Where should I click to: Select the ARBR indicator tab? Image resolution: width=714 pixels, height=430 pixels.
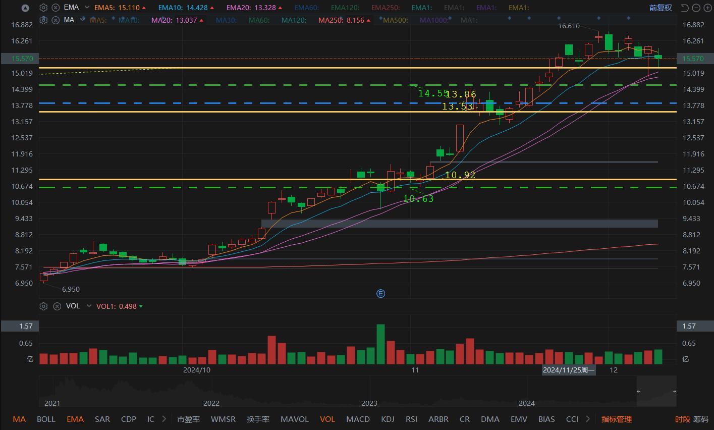tap(438, 419)
